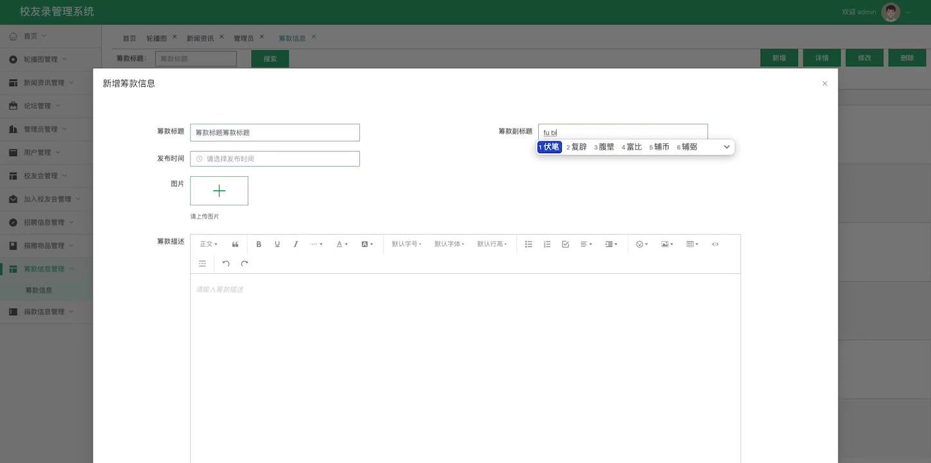931x463 pixels.
Task: Open the 默认行高 line height dropdown
Action: [493, 244]
